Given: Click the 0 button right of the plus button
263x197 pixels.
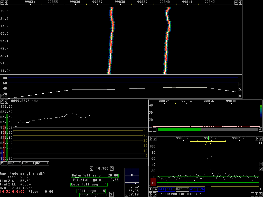Looking at the screenshot, I should click(261, 194).
